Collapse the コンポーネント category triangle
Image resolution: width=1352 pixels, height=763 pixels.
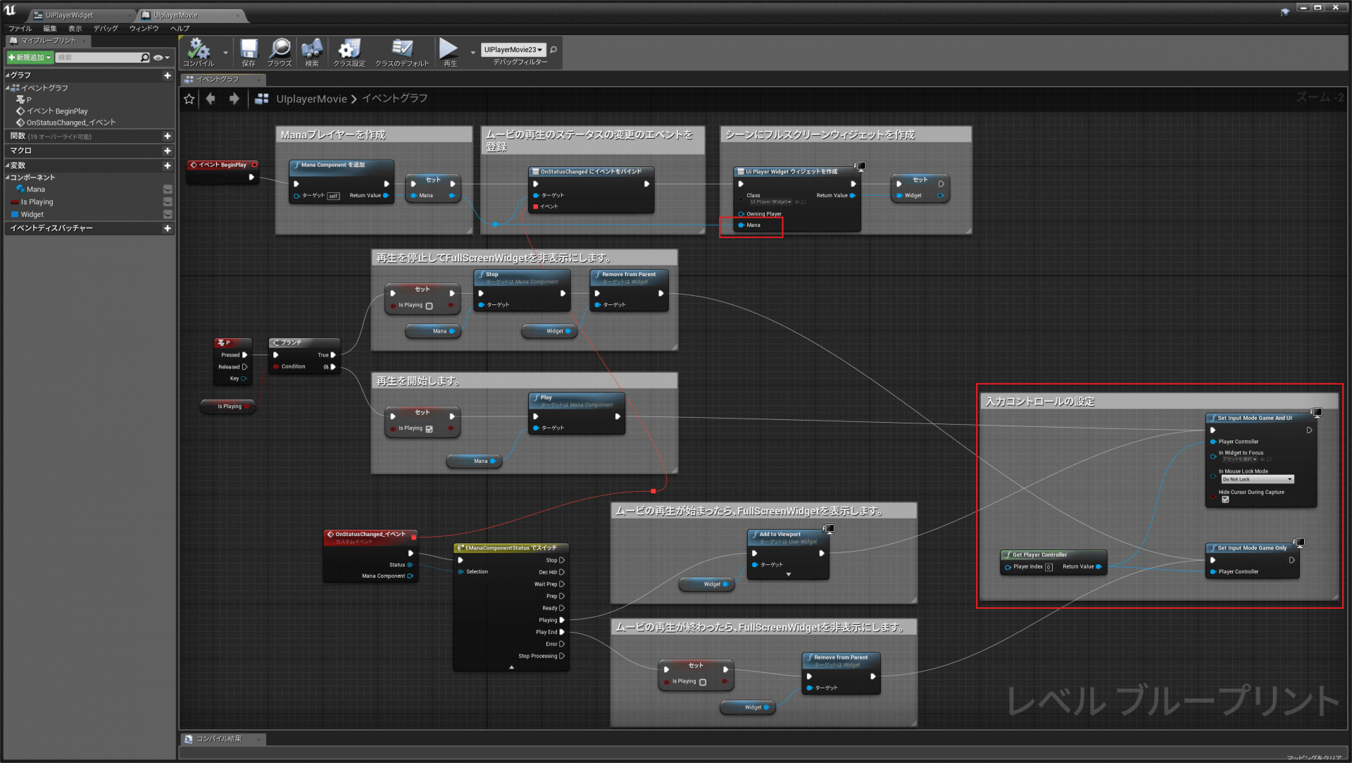click(x=7, y=178)
